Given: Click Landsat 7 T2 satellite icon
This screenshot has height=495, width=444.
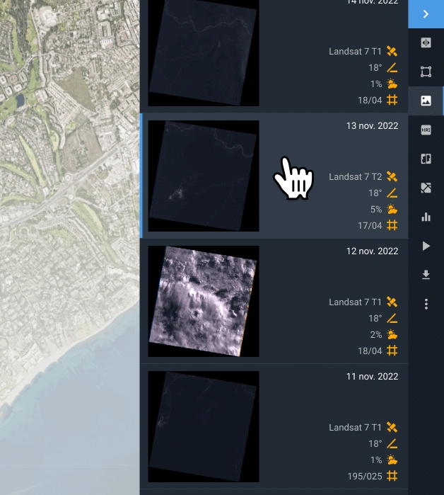Looking at the screenshot, I should (x=392, y=176).
